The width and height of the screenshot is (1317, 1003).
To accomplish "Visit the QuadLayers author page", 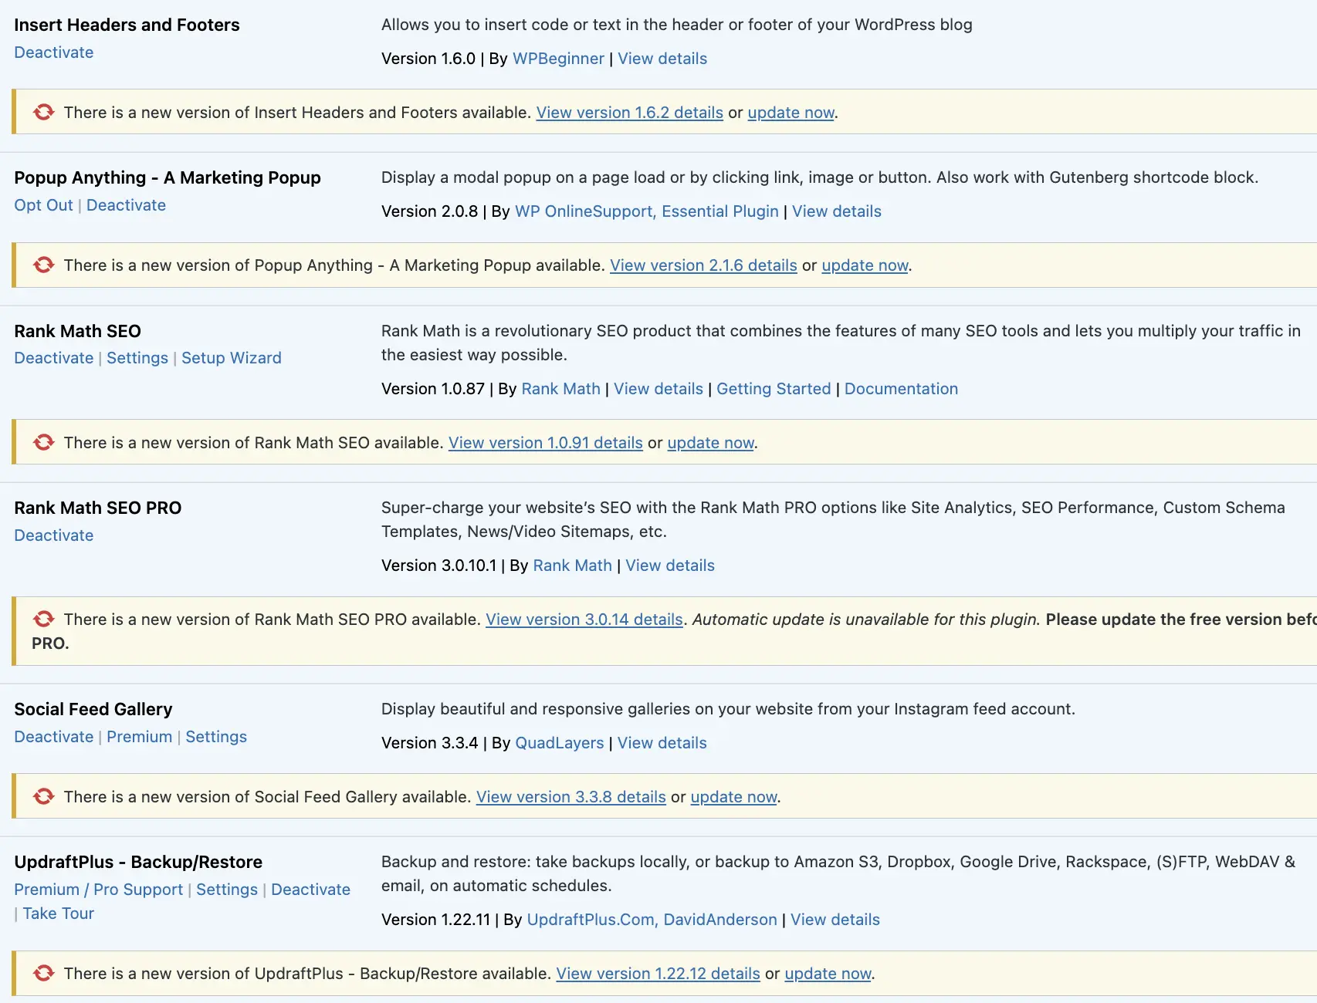I will (x=559, y=743).
